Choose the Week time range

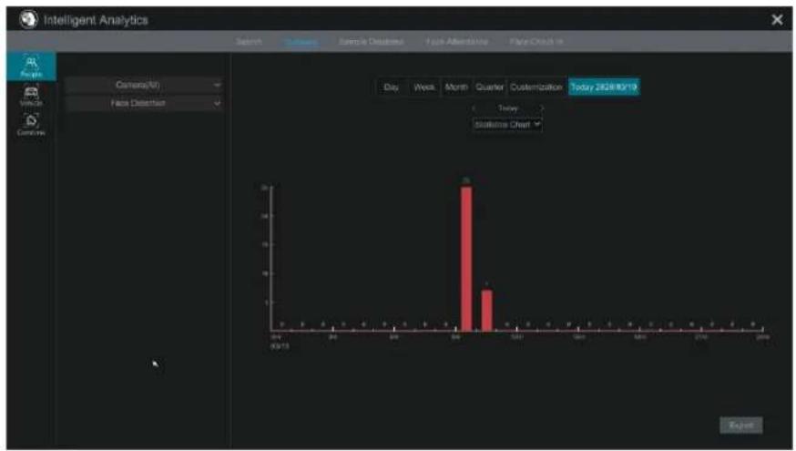[424, 87]
